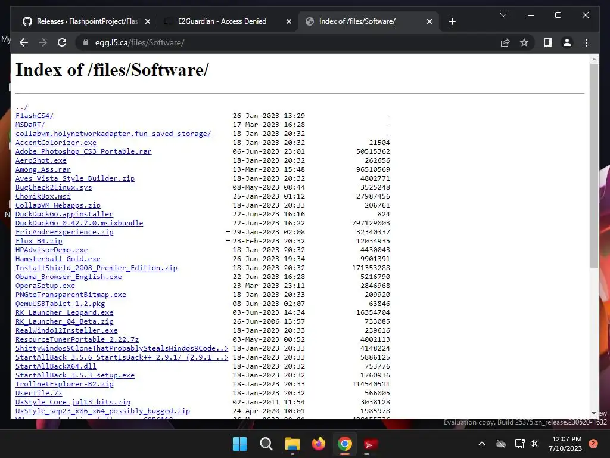Click Obama Browser English.exe link
610x458 pixels.
point(69,277)
